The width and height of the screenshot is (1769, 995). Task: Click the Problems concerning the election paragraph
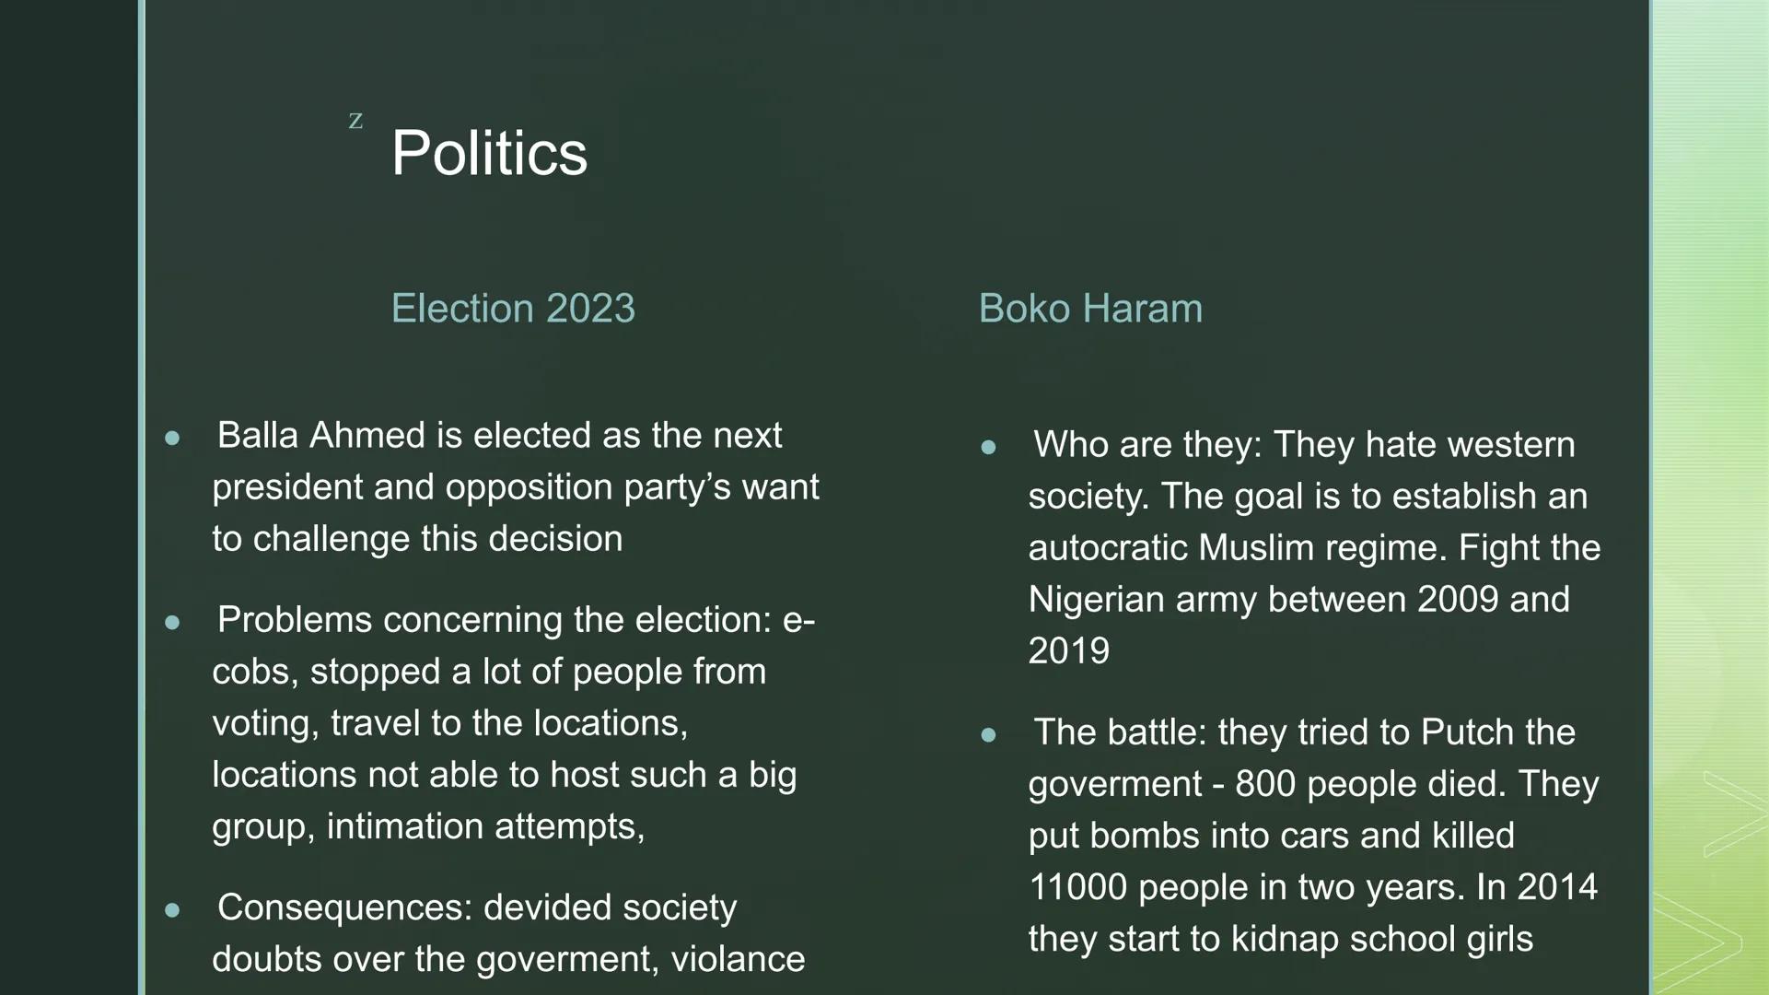pos(513,723)
